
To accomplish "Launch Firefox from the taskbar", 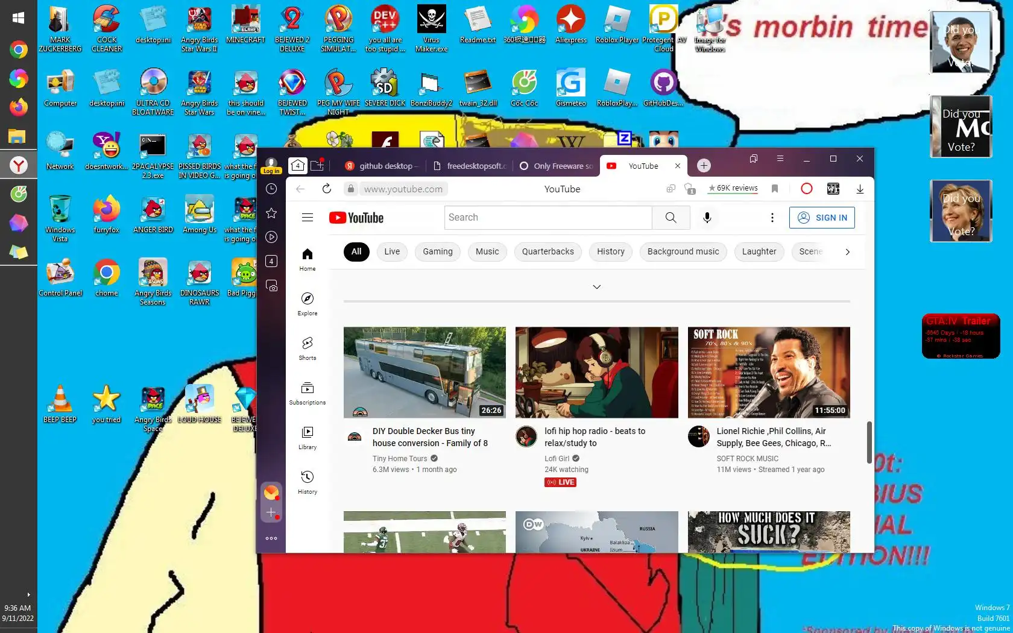I will tap(19, 107).
